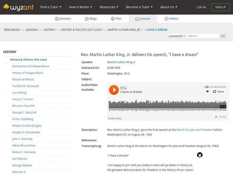
Task: Click the round accessibility icon
Action: (200, 155)
